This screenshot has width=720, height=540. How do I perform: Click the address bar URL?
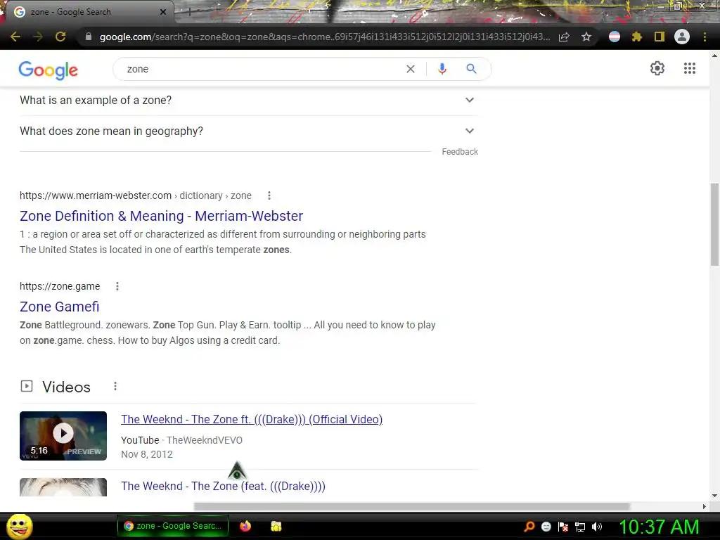point(324,37)
